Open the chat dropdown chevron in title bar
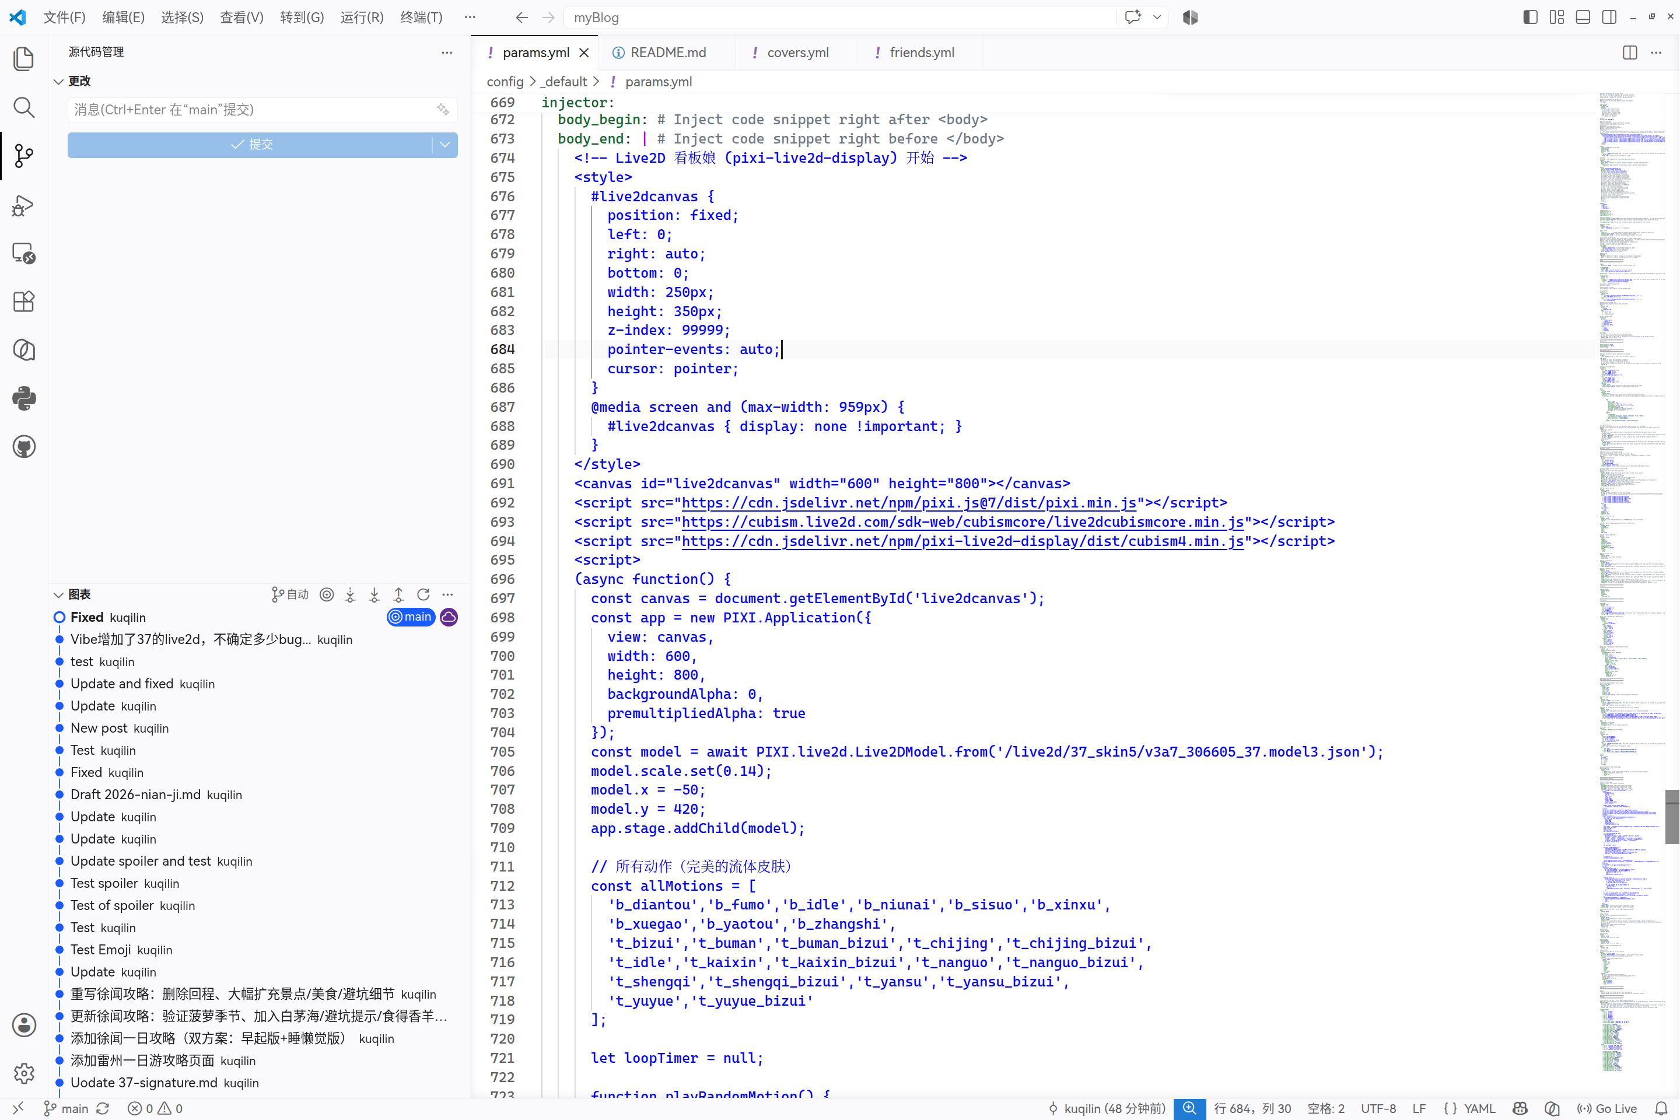This screenshot has height=1120, width=1680. [1156, 17]
